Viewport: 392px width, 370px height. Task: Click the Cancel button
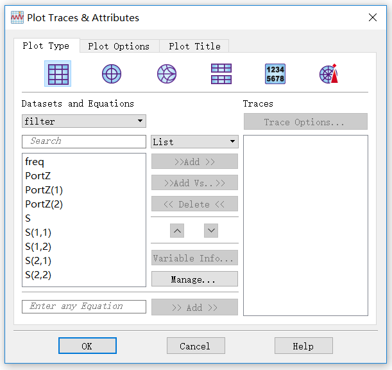point(196,346)
